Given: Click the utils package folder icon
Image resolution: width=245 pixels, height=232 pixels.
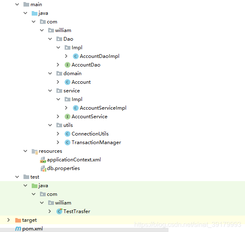Looking at the screenshot, I should click(x=59, y=125).
